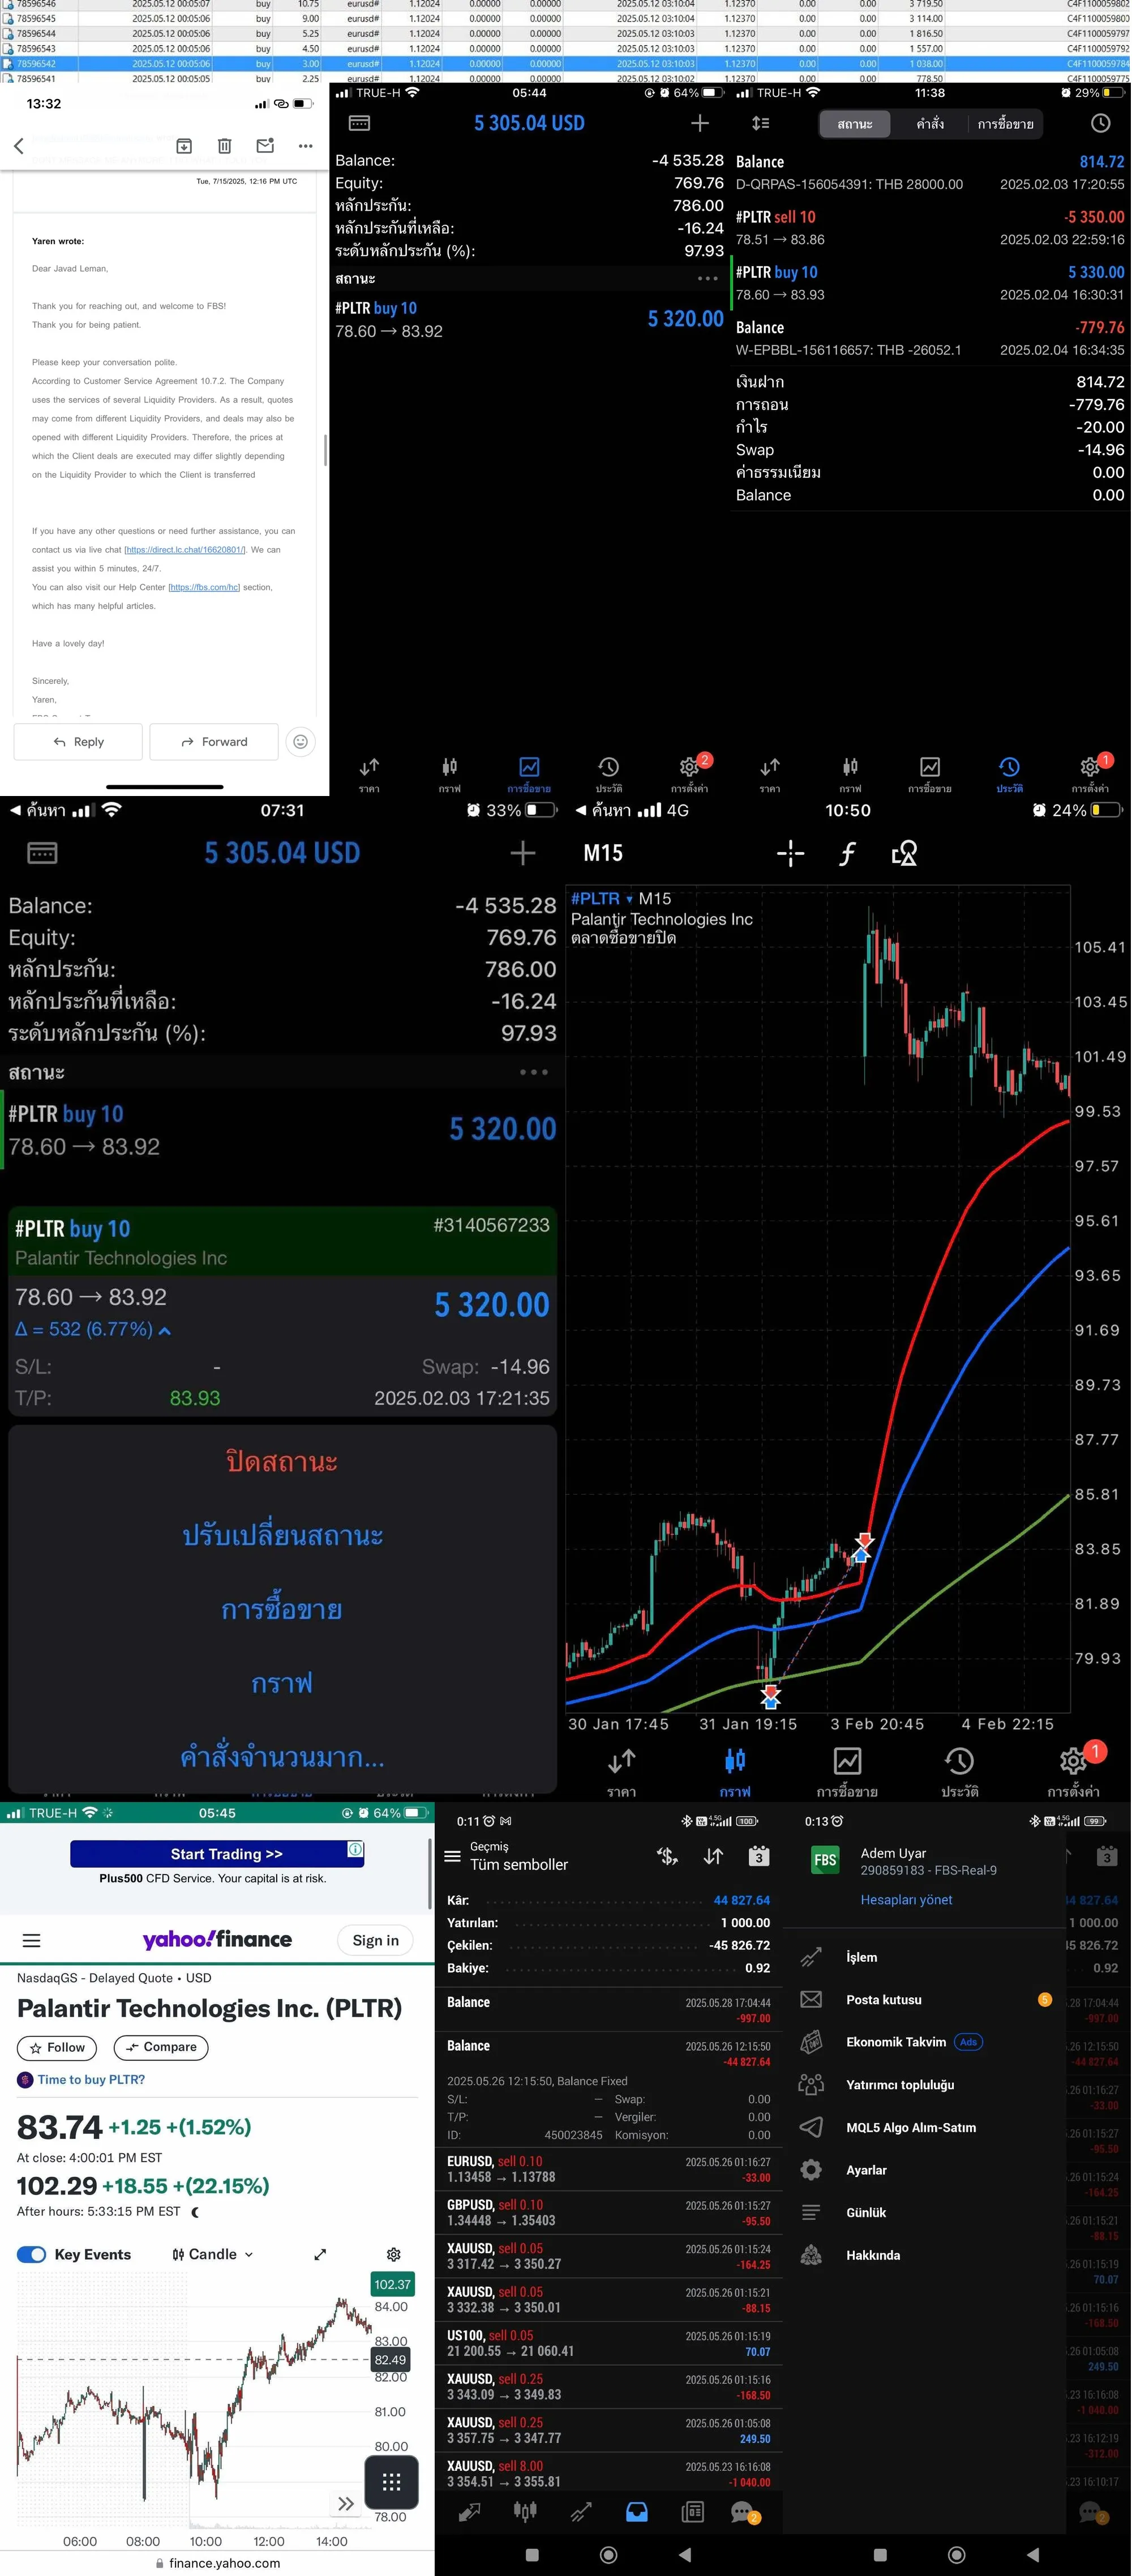Open the Candle chart type dropdown

(x=213, y=2254)
